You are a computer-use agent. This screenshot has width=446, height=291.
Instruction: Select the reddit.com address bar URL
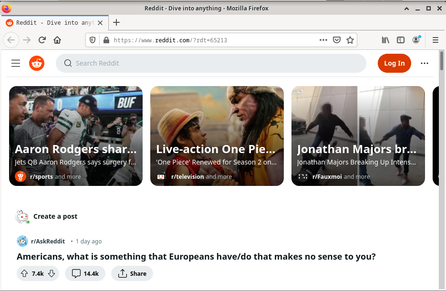170,40
